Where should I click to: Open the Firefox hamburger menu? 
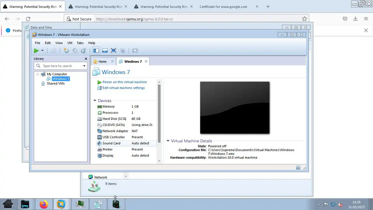[x=366, y=19]
